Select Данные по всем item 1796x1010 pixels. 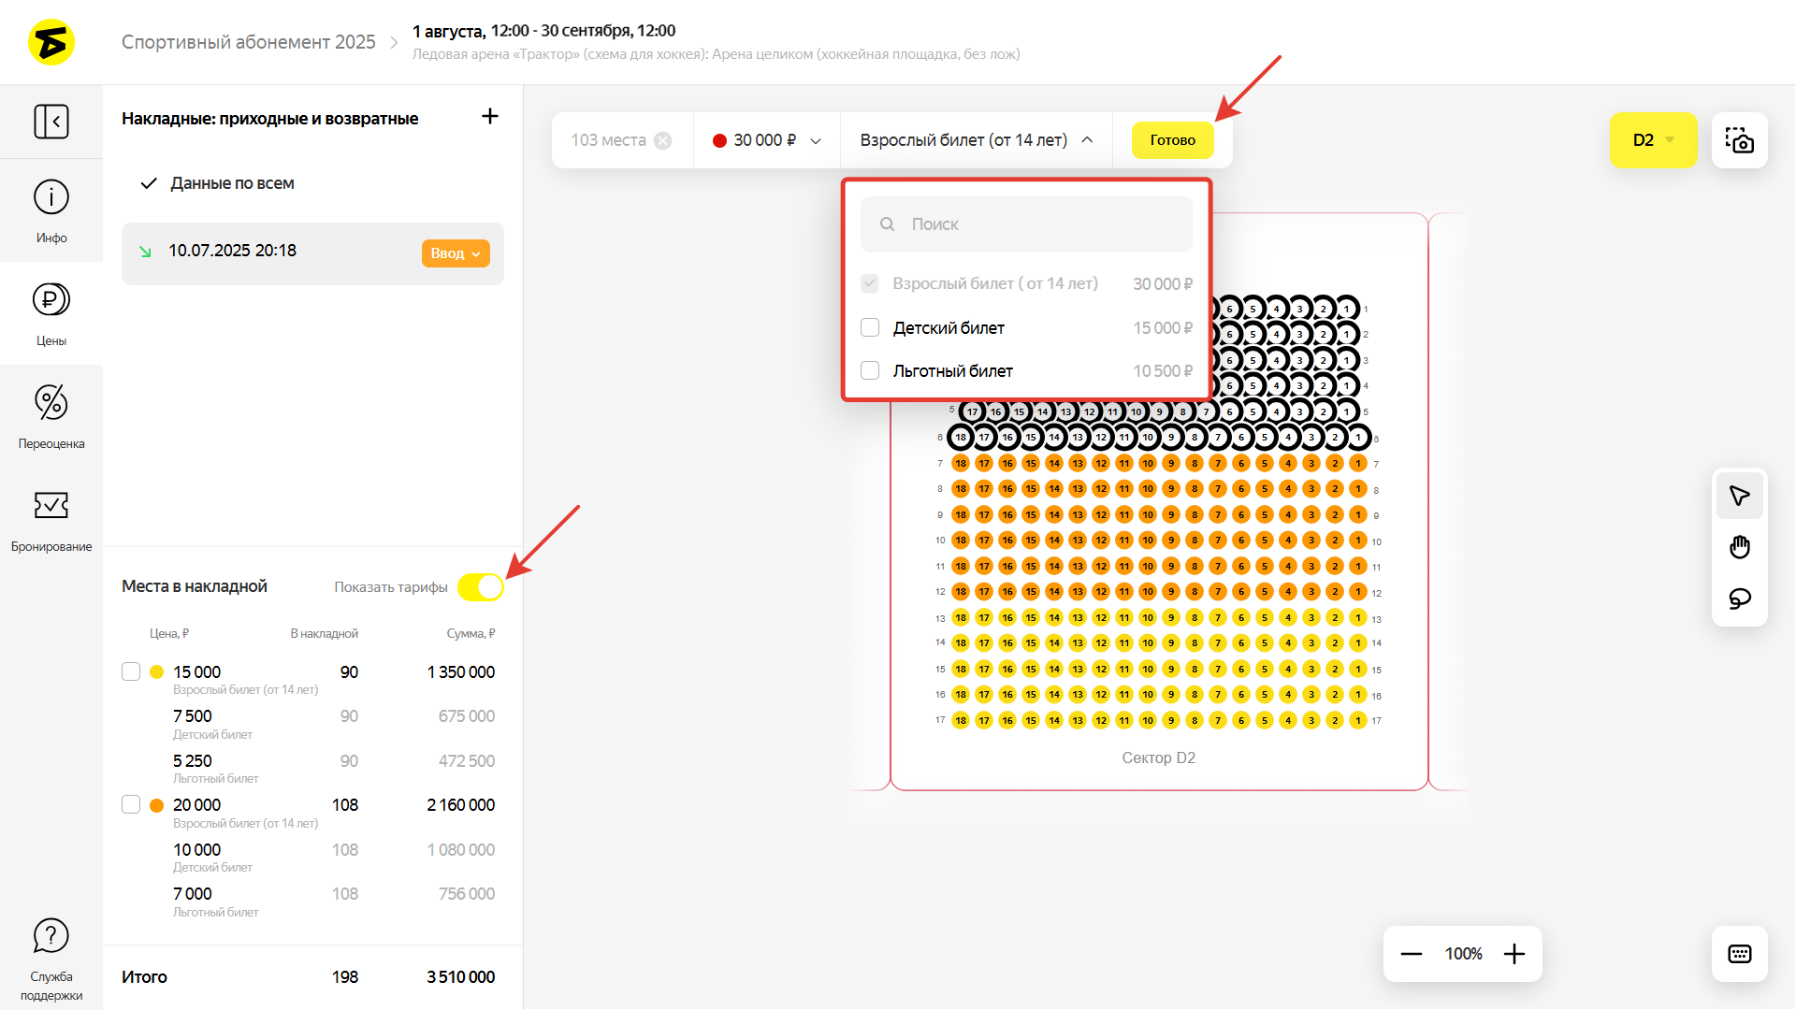point(232,183)
